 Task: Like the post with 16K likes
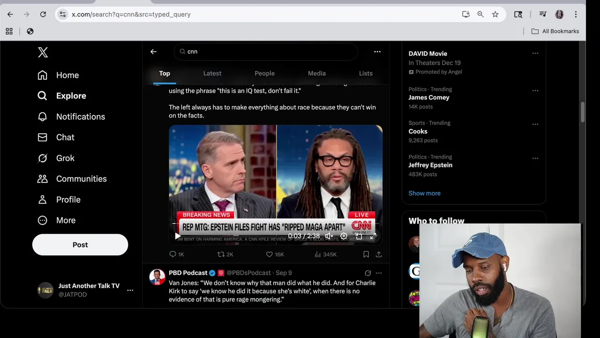(x=274, y=254)
